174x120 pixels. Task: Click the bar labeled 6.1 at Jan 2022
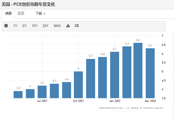point(115,75)
